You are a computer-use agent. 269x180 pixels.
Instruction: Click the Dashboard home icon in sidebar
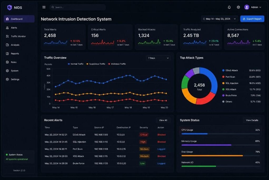click(x=7, y=19)
